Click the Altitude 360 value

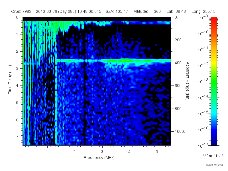pyautogui.click(x=157, y=11)
